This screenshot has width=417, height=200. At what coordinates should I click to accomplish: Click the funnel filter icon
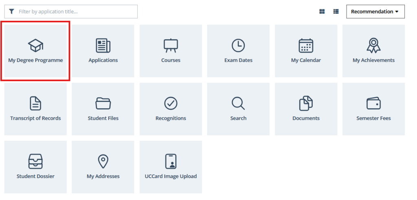(x=11, y=11)
